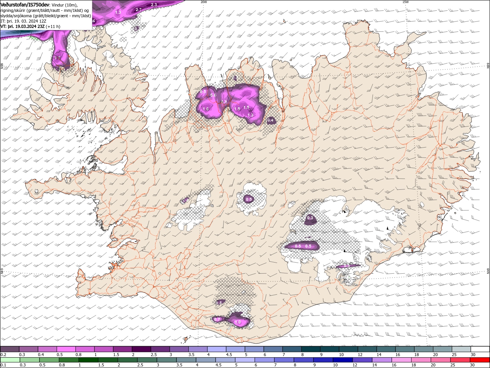This screenshot has width=490, height=368.
Task: Pick the pink lower-row swatch between 18 and 20
Action: tap(421, 360)
